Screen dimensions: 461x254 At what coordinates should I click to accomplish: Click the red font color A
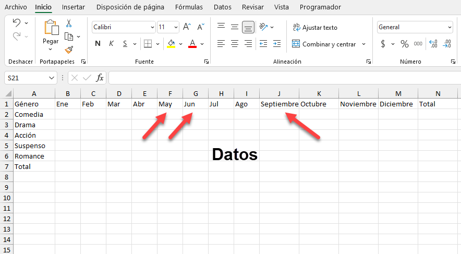pos(192,44)
